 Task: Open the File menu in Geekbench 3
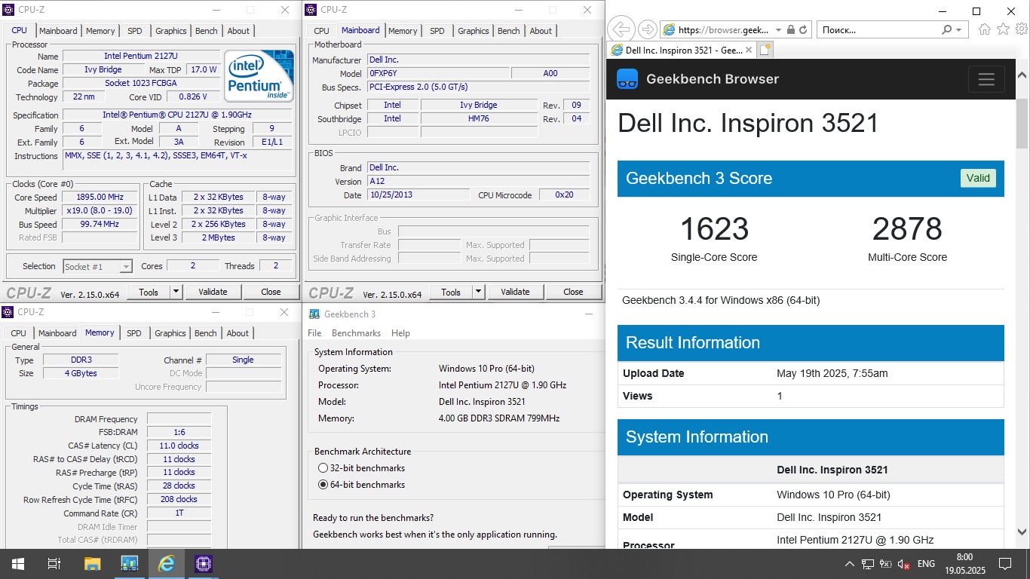314,333
